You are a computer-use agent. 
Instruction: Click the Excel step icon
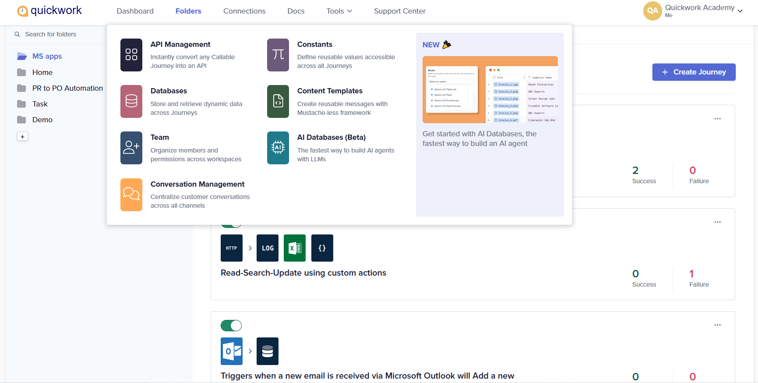295,248
